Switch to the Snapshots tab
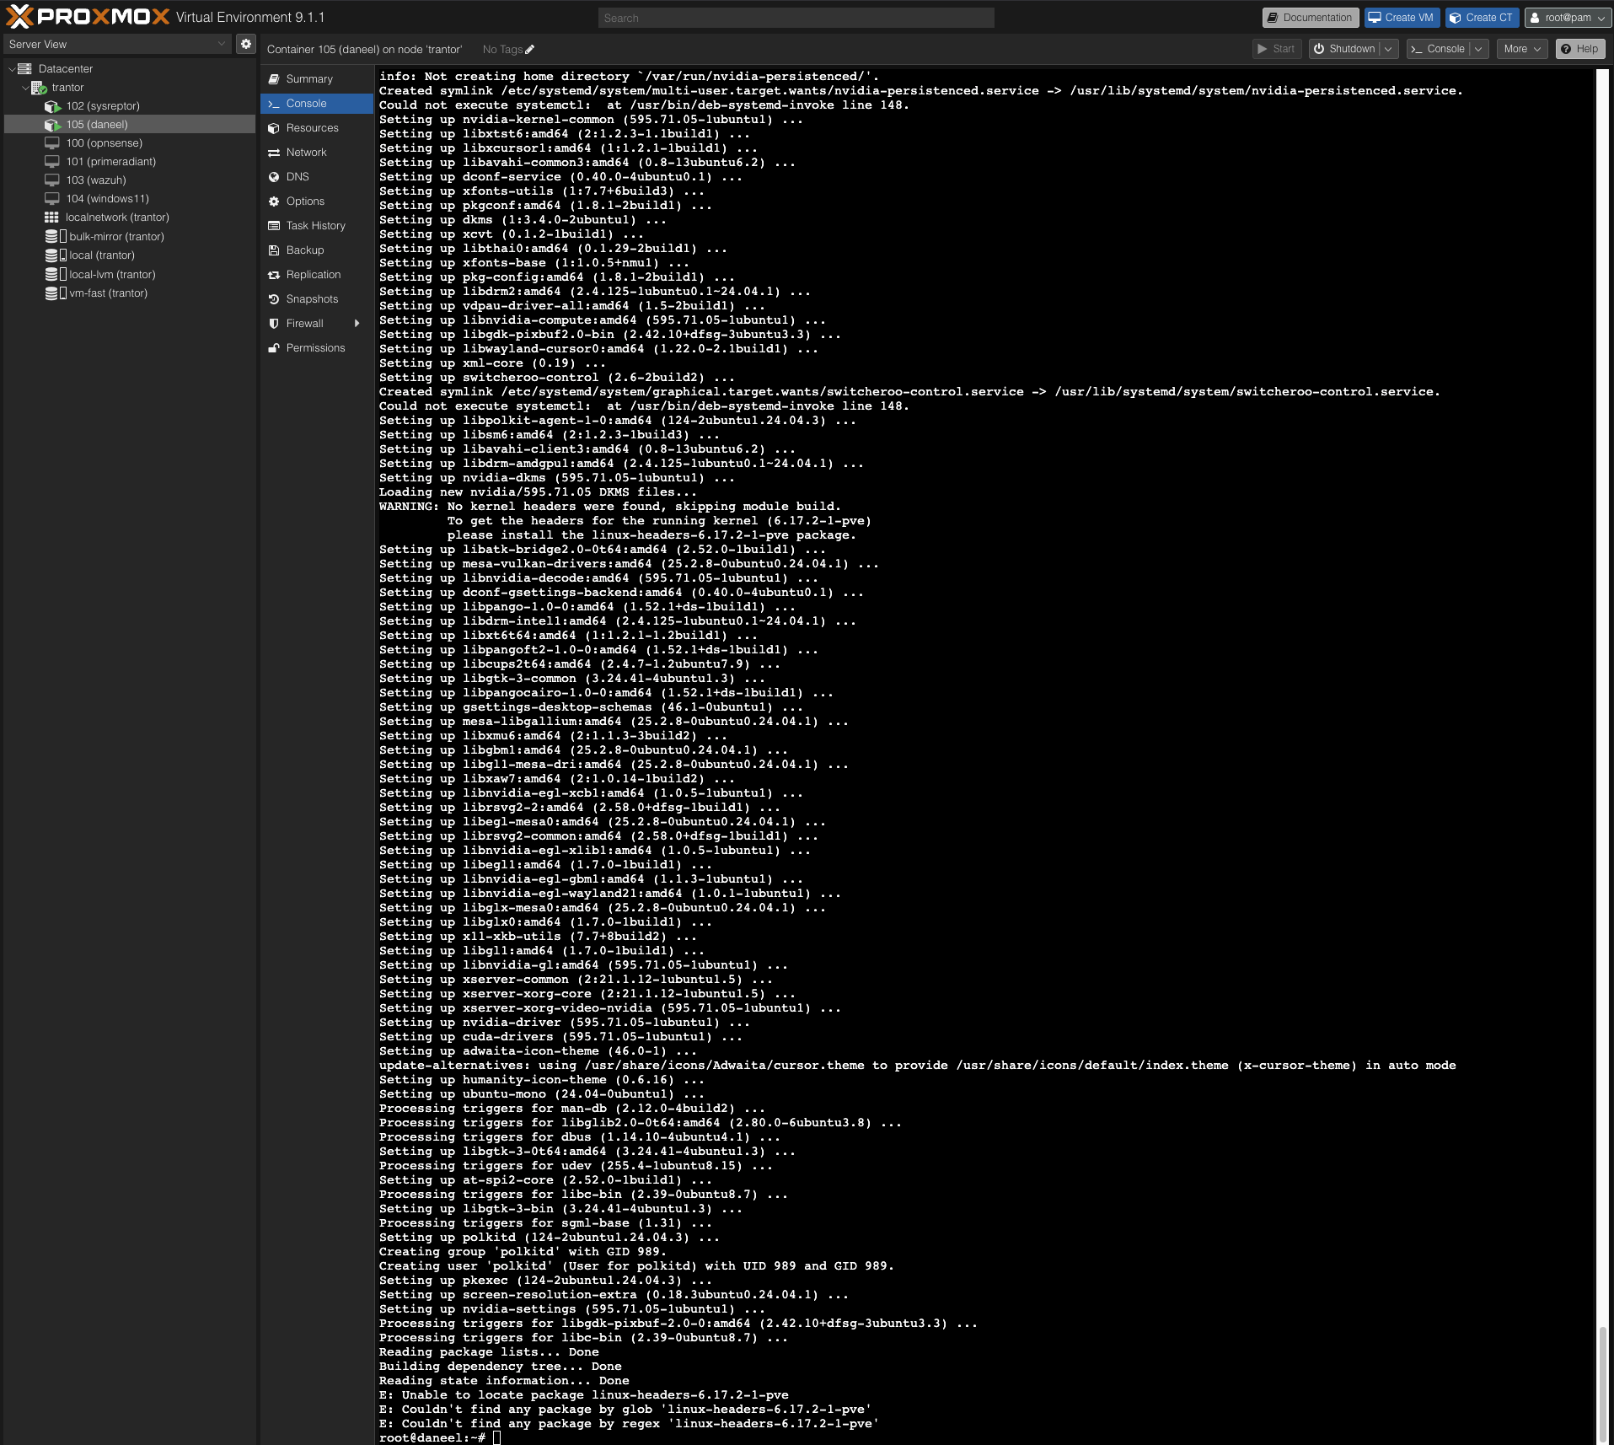Image resolution: width=1614 pixels, height=1445 pixels. pyautogui.click(x=317, y=299)
